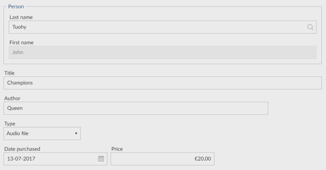Click the Date purchased label

pyautogui.click(x=22, y=149)
